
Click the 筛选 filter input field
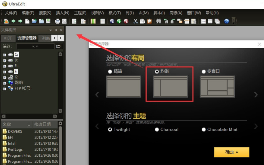35,46
